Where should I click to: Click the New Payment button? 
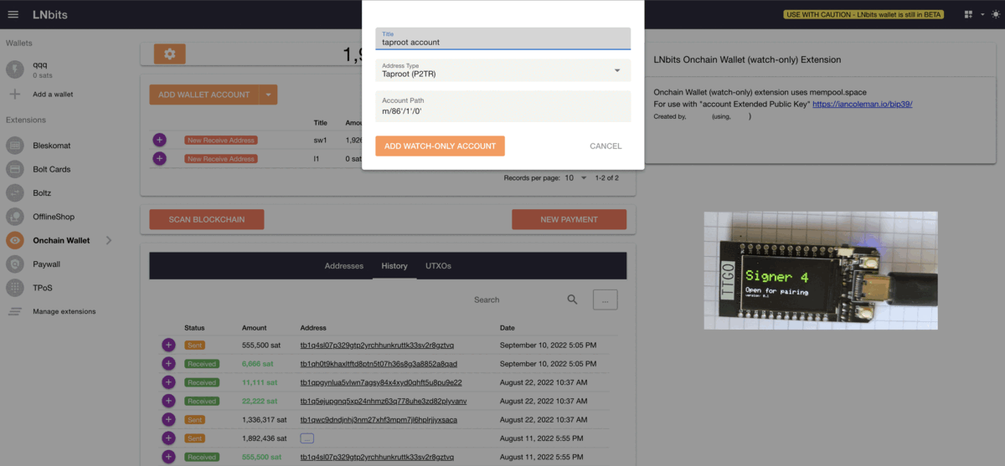569,219
